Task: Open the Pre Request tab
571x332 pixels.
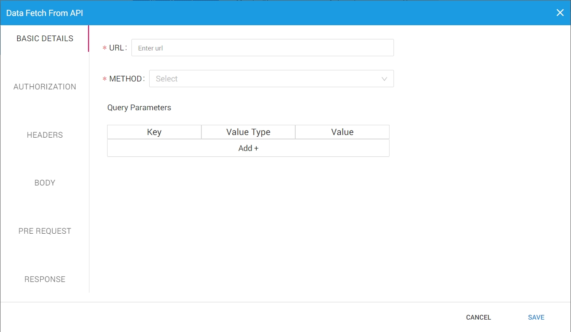Action: pyautogui.click(x=45, y=231)
